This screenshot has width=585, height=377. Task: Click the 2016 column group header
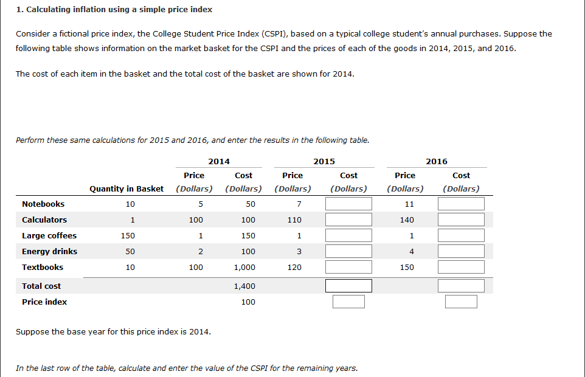pos(437,161)
